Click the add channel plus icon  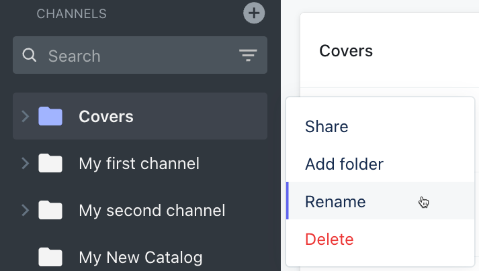click(254, 13)
